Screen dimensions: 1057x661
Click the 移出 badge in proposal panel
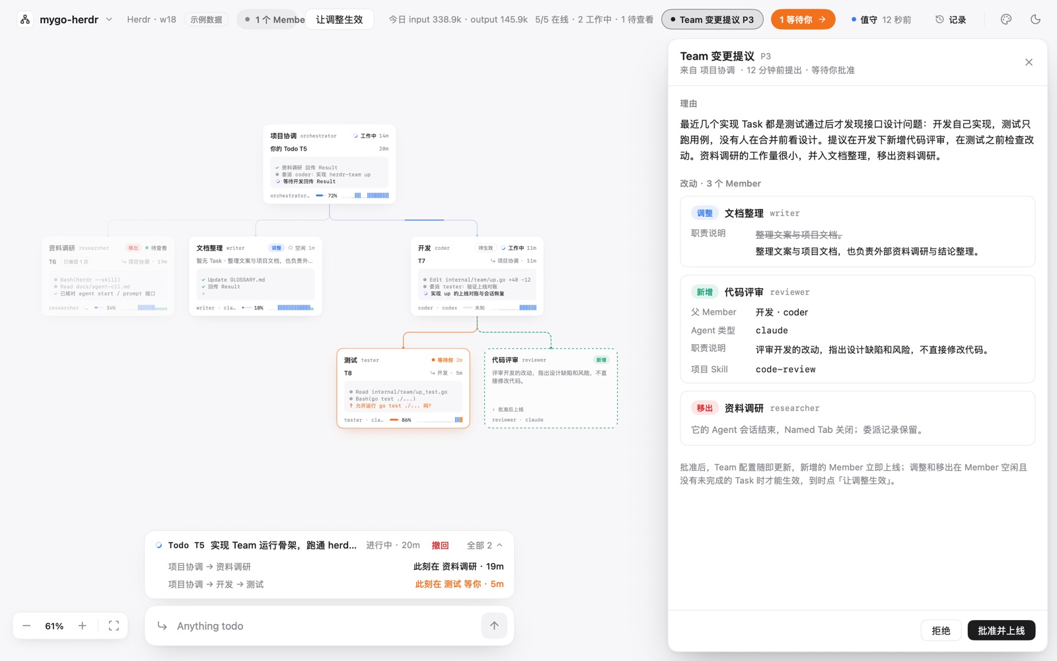704,408
